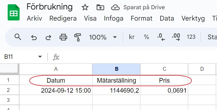
Task: Select the Mätarställning header cell
Action: coord(116,80)
